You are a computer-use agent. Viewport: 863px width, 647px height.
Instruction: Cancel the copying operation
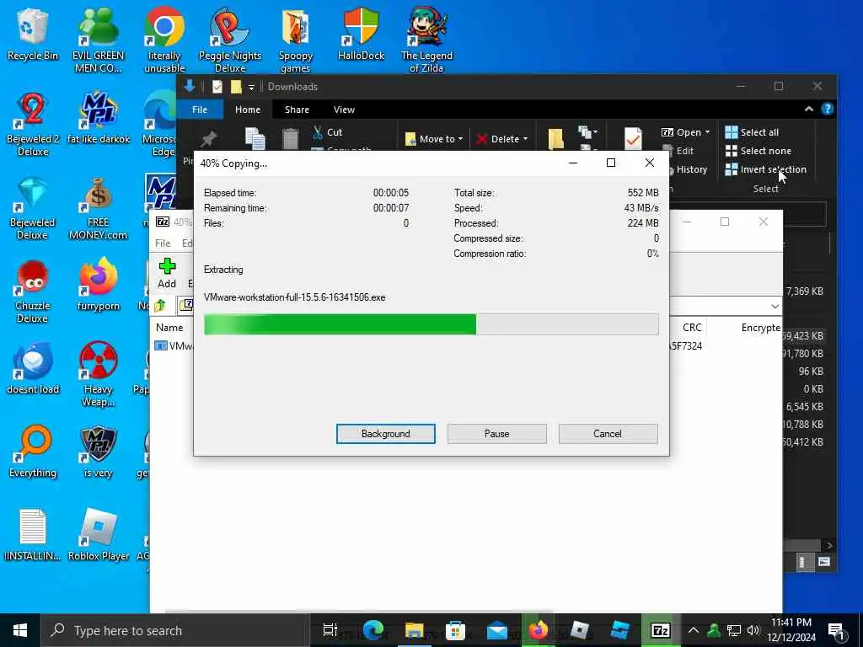click(x=608, y=434)
